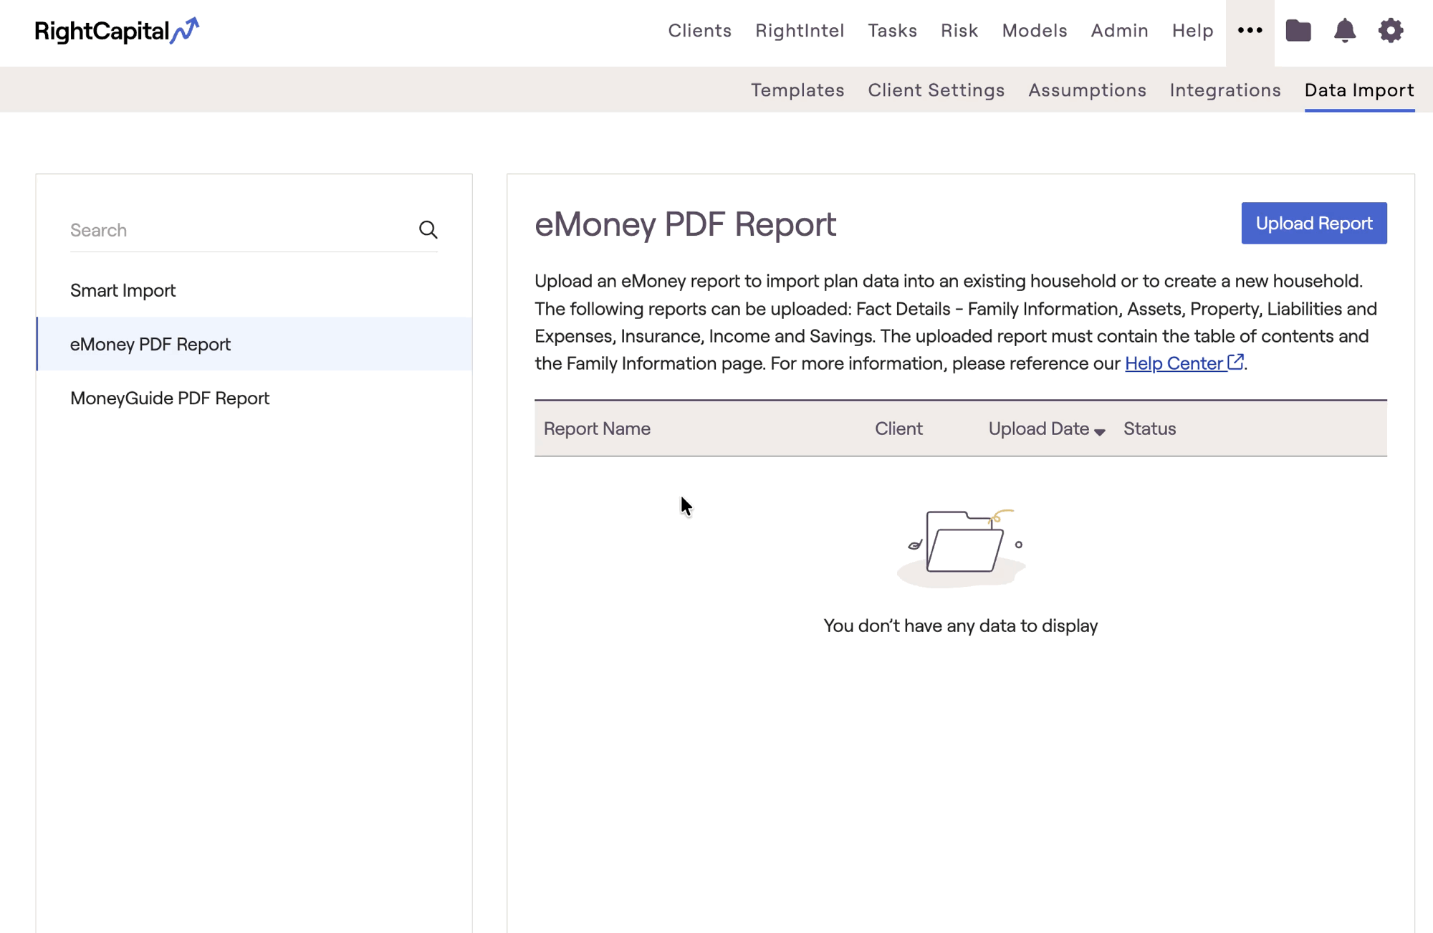
Task: Open the three-dot more menu
Action: coord(1250,31)
